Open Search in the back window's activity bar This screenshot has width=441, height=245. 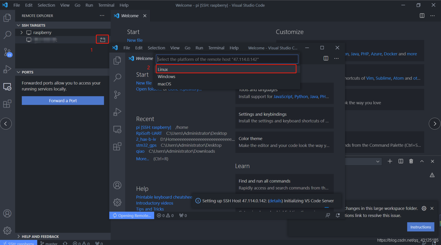(x=7, y=35)
